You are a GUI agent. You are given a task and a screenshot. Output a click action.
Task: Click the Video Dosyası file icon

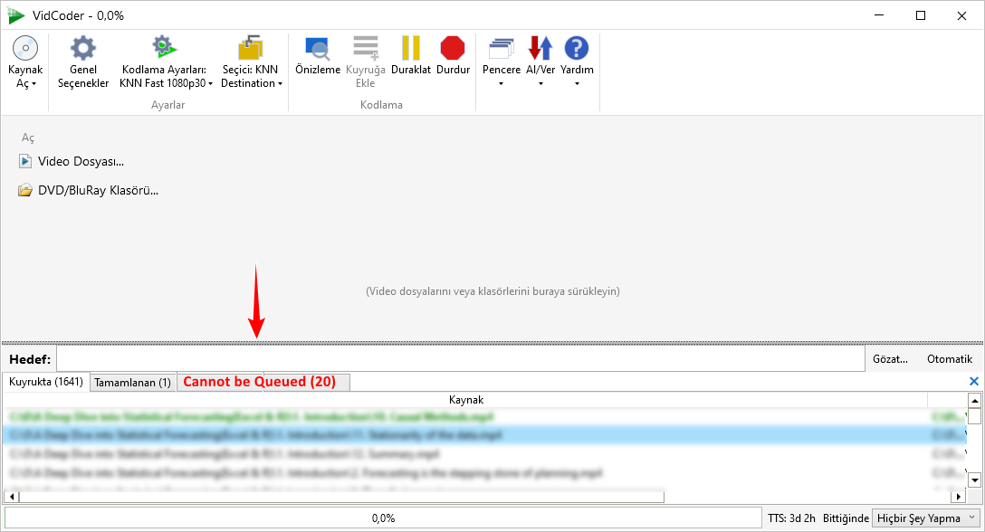(x=25, y=161)
